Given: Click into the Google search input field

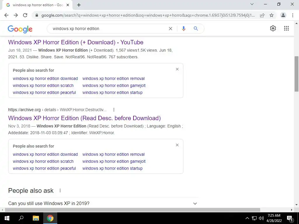Looking at the screenshot, I should coord(109,29).
